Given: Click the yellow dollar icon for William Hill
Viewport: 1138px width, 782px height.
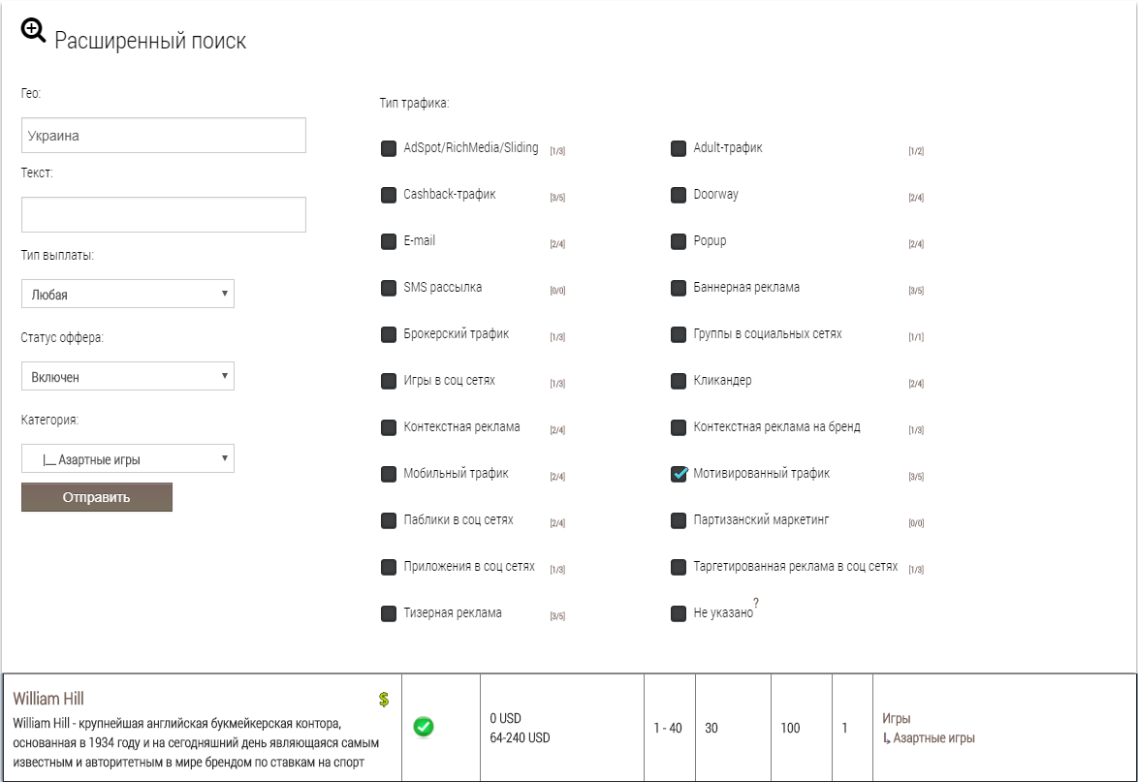Looking at the screenshot, I should pyautogui.click(x=384, y=699).
